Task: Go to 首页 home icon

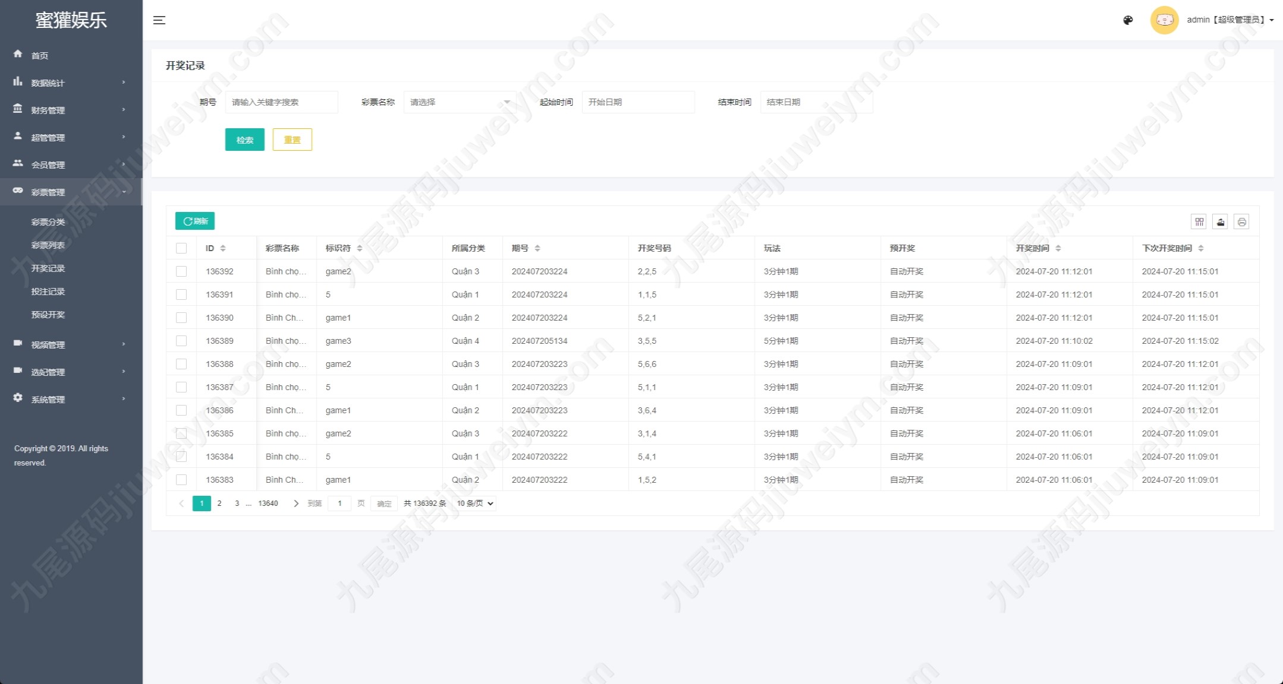Action: point(18,54)
